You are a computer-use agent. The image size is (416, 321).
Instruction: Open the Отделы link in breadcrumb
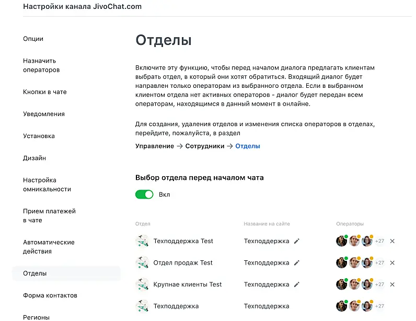pos(248,146)
